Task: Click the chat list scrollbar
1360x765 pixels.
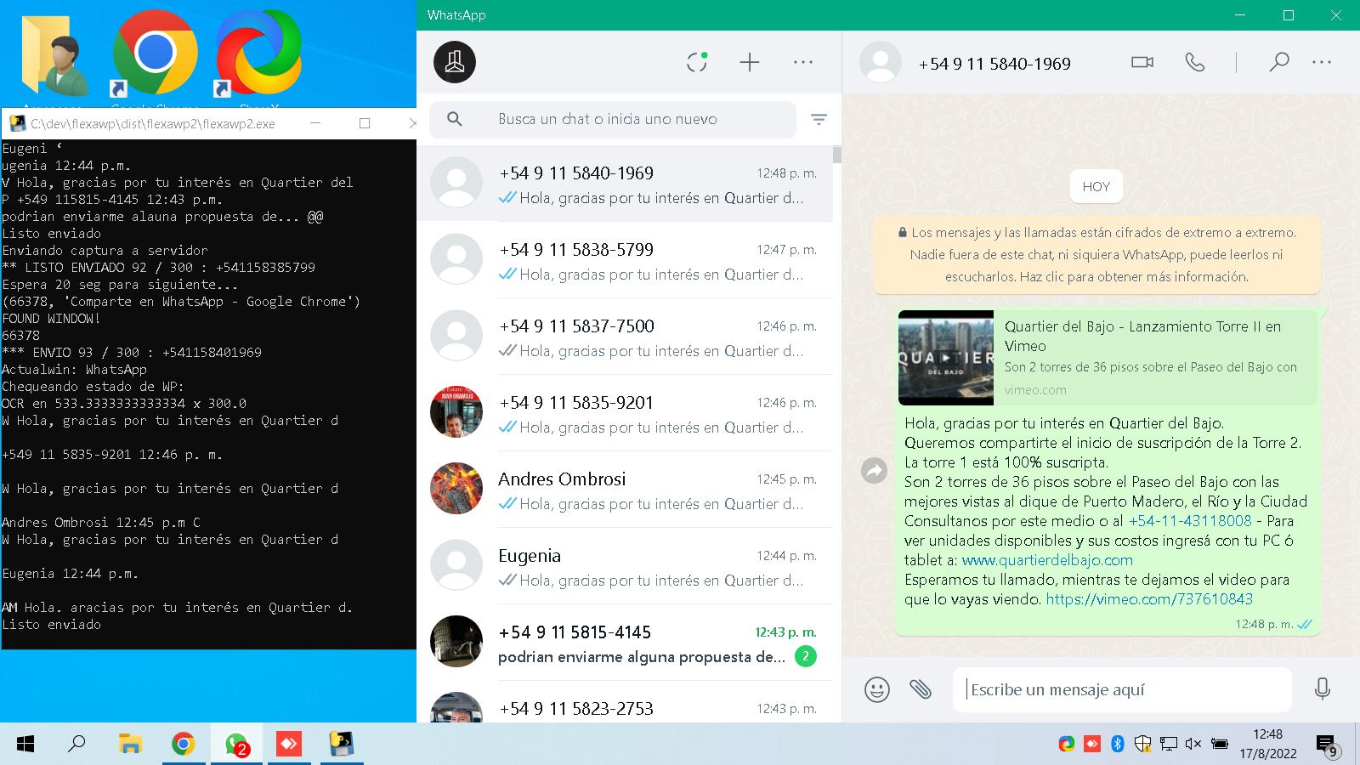Action: (837, 155)
